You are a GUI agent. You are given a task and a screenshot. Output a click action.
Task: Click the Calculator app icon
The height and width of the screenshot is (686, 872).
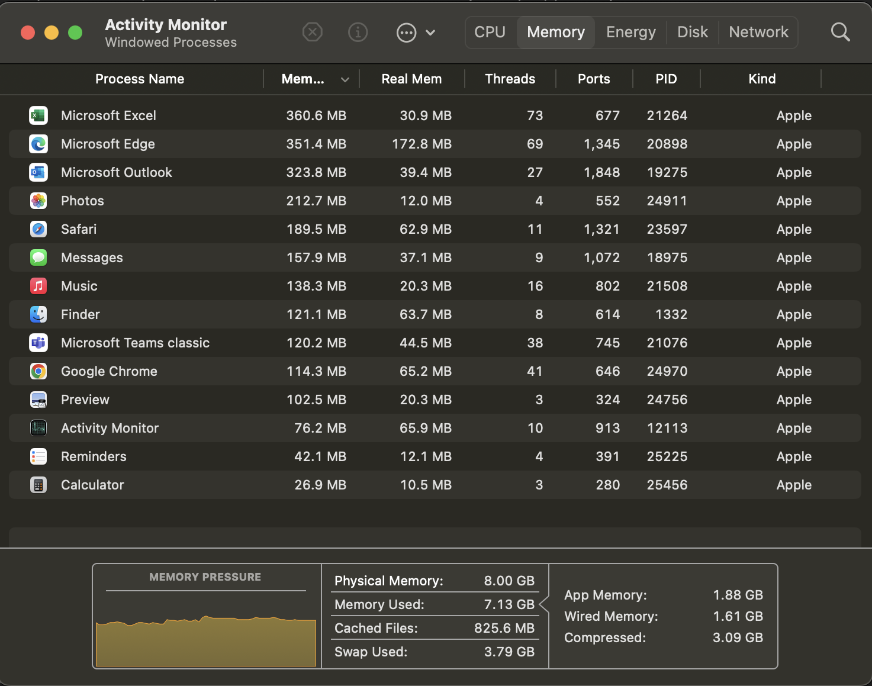point(38,485)
